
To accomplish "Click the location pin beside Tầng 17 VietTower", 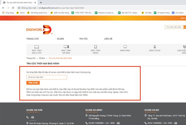I will [146, 115].
